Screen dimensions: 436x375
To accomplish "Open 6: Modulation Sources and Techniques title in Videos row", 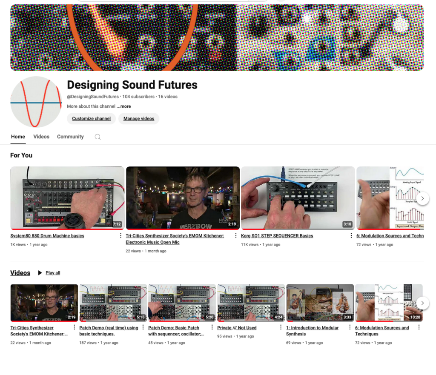I will (x=382, y=331).
